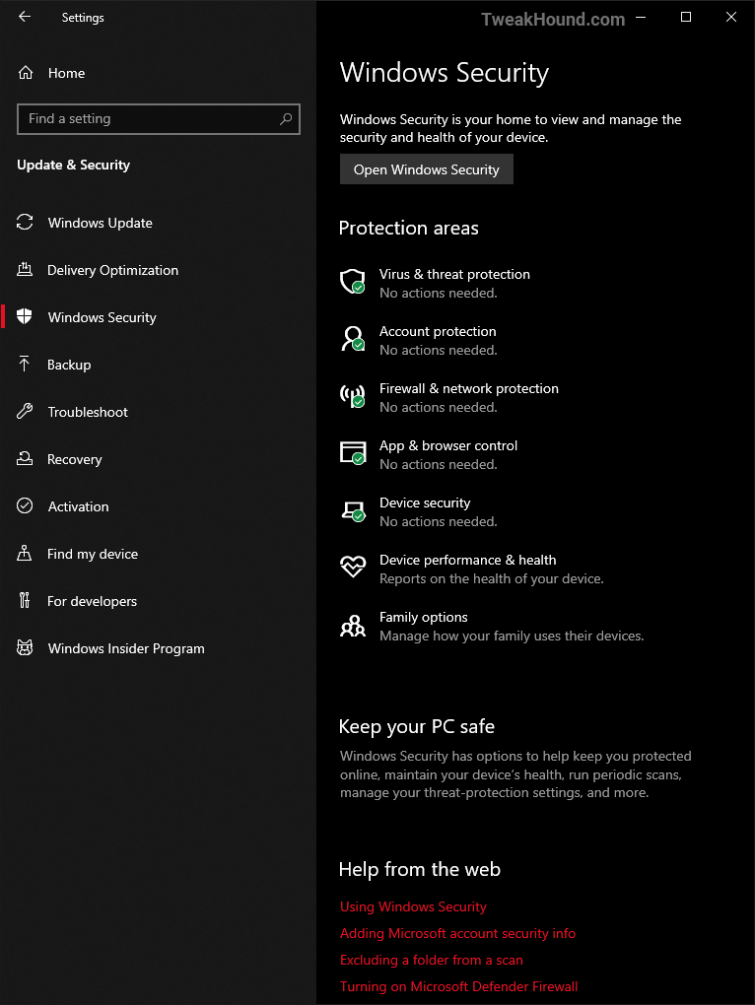
Task: Click 'Reports on the health of your device.' text
Action: click(492, 578)
